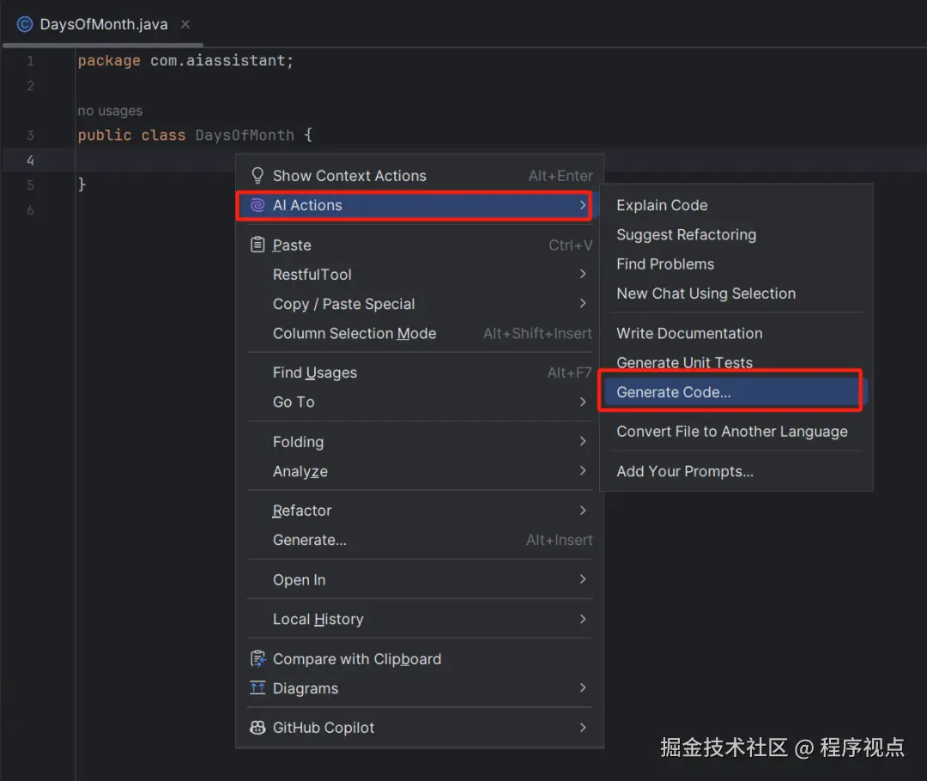
Task: Select Find Usages in context menu
Action: (x=420, y=372)
